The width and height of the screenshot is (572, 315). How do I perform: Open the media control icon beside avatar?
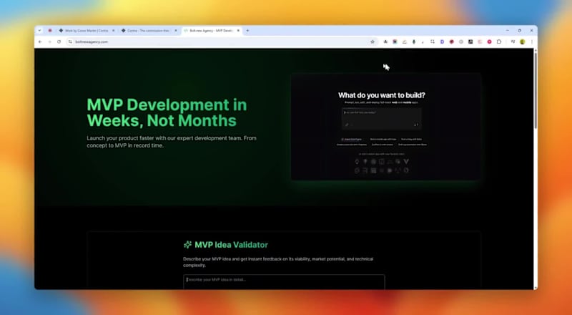click(513, 42)
